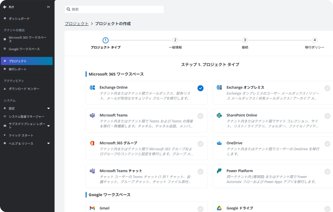Click the ヘルプ & リソース icon
The width and height of the screenshot is (333, 212).
[x=5, y=143]
